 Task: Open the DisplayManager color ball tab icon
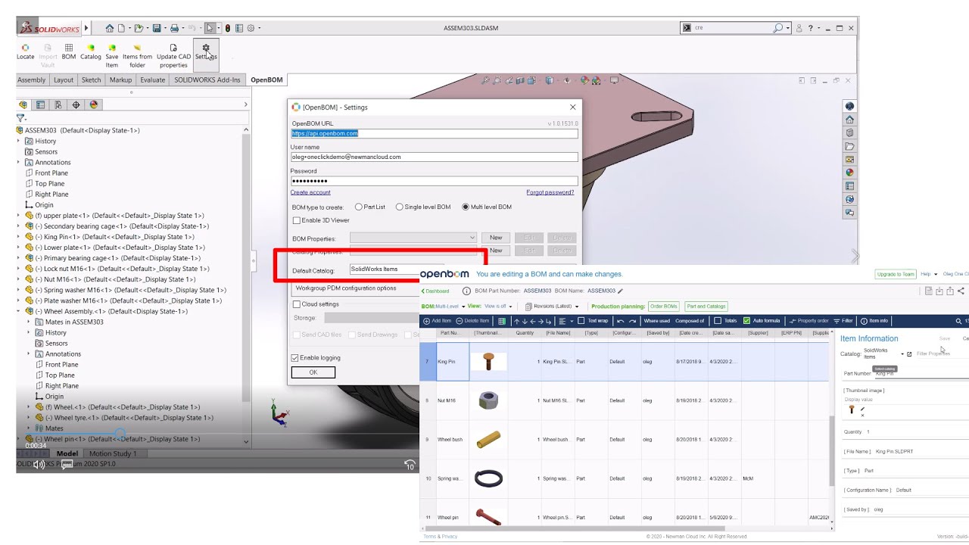[93, 105]
